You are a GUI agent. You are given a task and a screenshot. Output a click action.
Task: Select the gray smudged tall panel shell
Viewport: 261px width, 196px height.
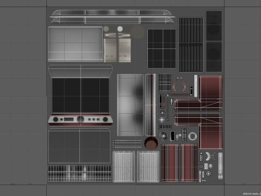point(130,105)
